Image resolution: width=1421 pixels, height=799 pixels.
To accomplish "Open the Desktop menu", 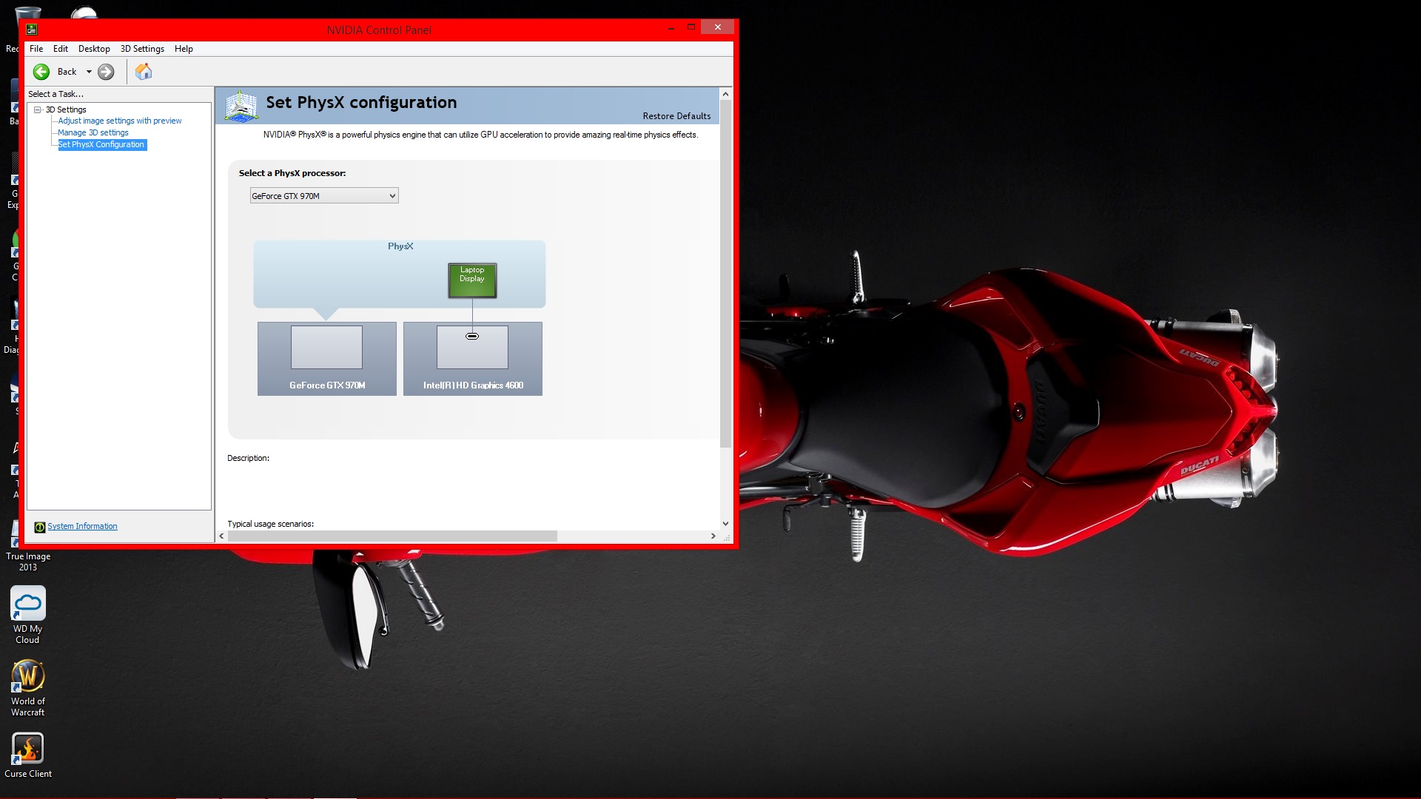I will coord(94,49).
